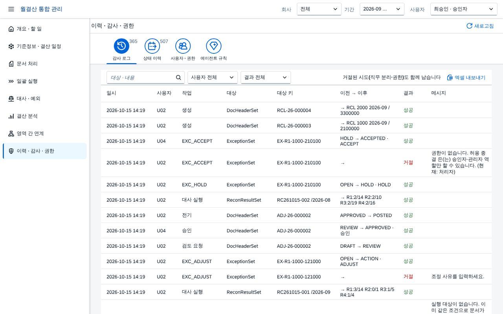Go to 결산 분석 menu item
This screenshot has width=503, height=314.
click(45, 116)
